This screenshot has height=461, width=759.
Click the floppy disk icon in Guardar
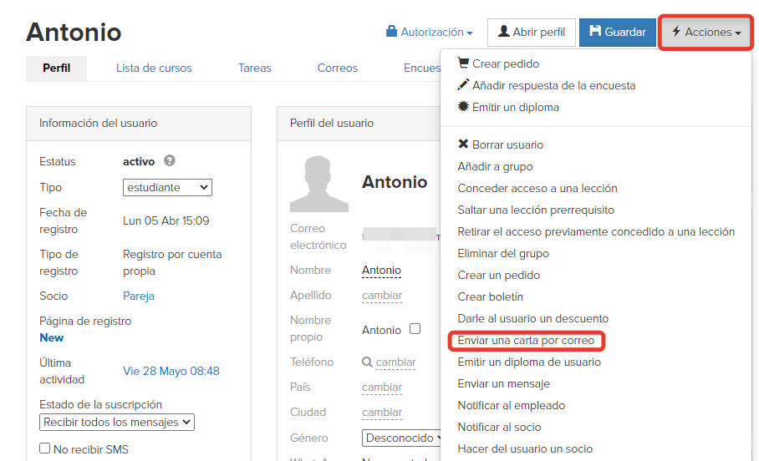595,32
